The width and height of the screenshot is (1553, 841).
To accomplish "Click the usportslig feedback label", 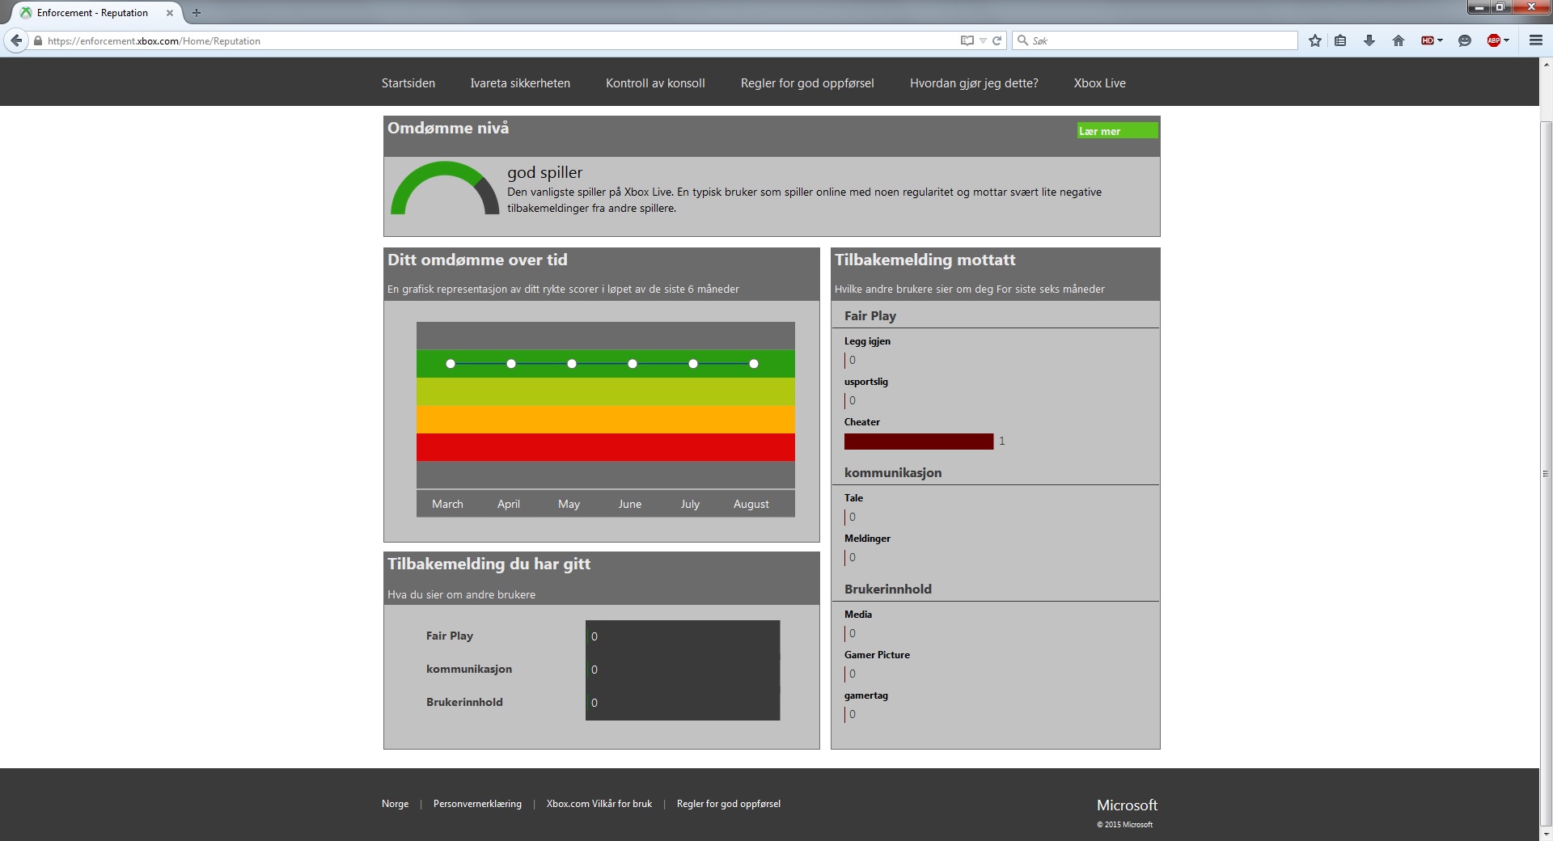I will pyautogui.click(x=866, y=382).
